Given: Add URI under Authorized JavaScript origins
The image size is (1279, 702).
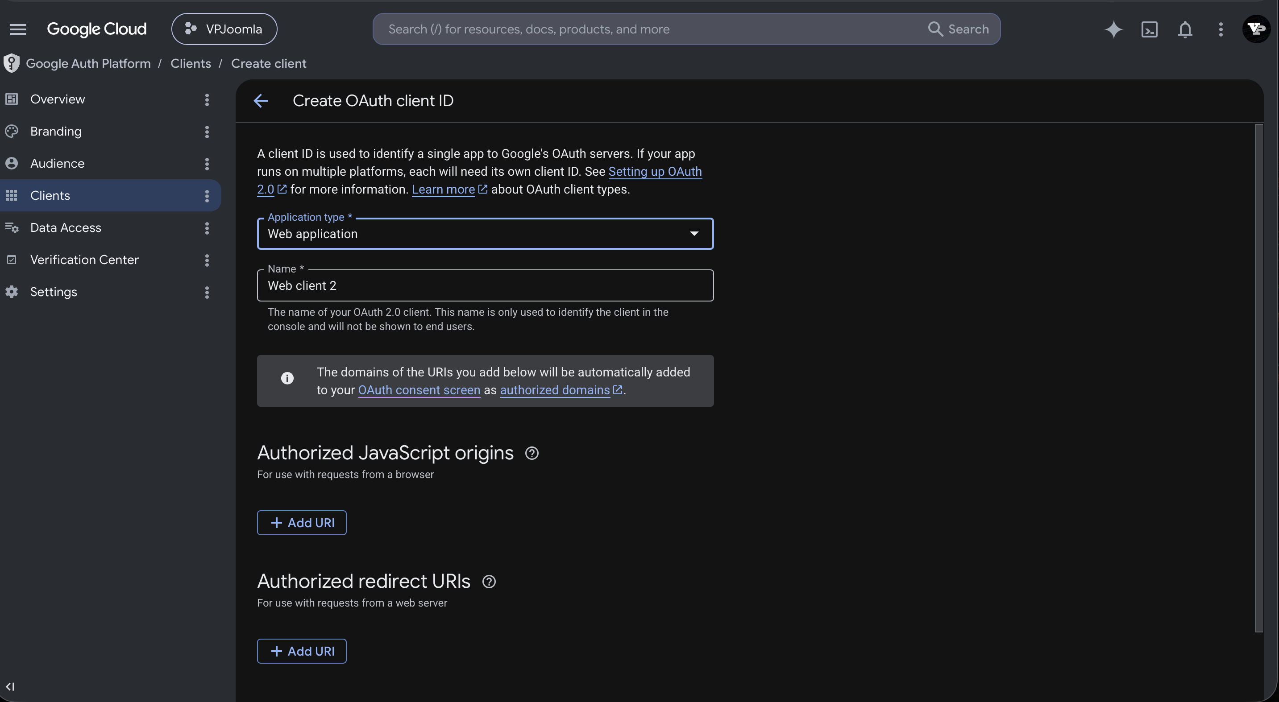Looking at the screenshot, I should click(301, 523).
